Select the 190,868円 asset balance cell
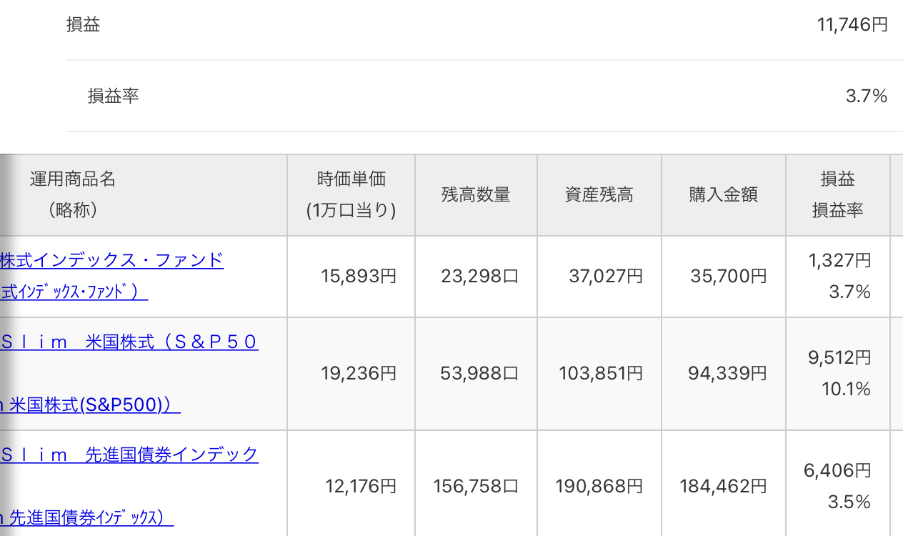This screenshot has height=536, width=903. [x=599, y=487]
